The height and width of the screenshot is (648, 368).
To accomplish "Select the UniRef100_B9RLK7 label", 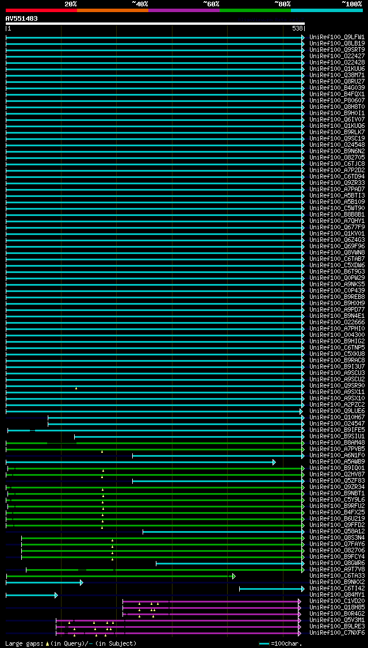I will pos(337,132).
